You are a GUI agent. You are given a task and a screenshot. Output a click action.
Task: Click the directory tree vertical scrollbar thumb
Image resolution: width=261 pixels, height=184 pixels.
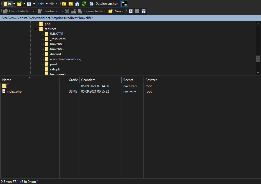pos(258,59)
